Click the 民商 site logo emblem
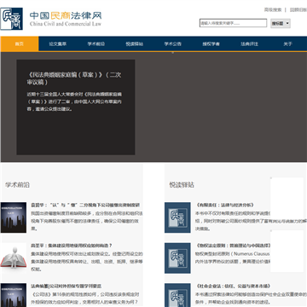Viewport: 307px width, 307px height. 11,19
